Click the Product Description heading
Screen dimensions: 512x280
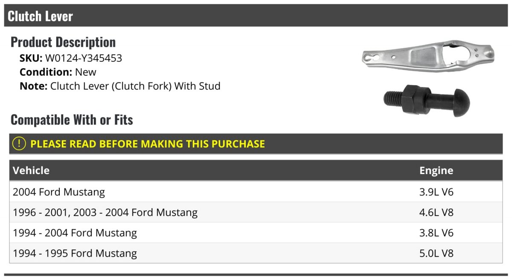[x=63, y=42]
